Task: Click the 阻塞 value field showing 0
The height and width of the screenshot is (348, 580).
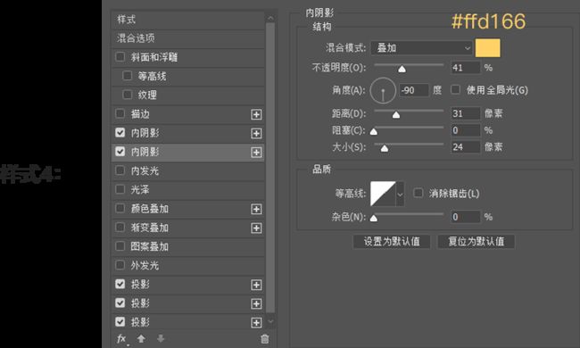Action: (465, 130)
